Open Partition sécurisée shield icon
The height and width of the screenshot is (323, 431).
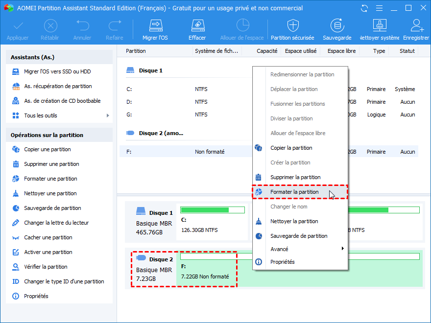pyautogui.click(x=293, y=26)
